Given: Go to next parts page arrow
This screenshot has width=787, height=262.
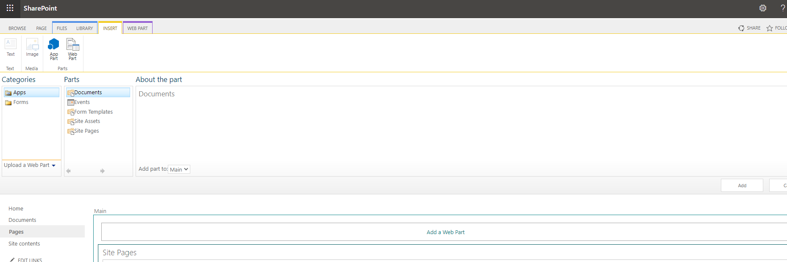Looking at the screenshot, I should (102, 171).
